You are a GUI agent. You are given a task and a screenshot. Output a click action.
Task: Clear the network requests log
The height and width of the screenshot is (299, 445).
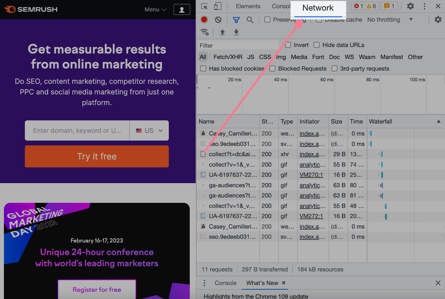pos(219,19)
